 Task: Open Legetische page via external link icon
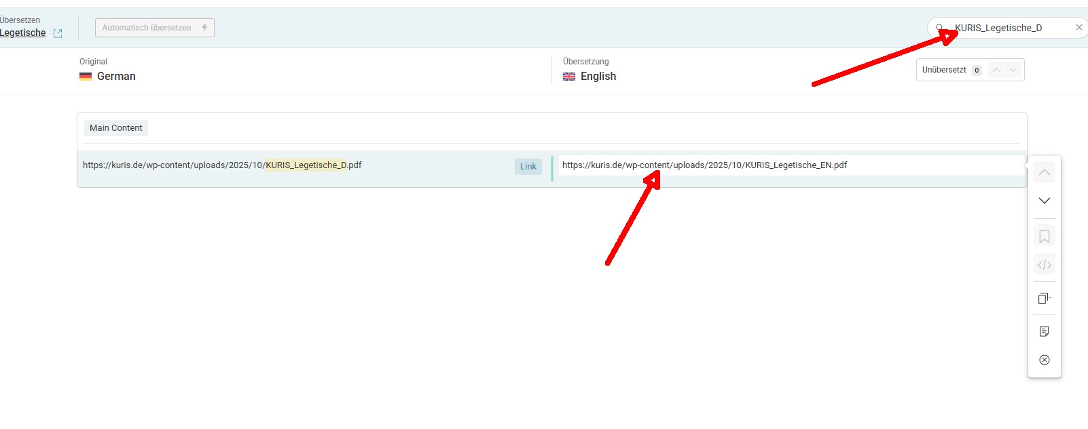58,33
